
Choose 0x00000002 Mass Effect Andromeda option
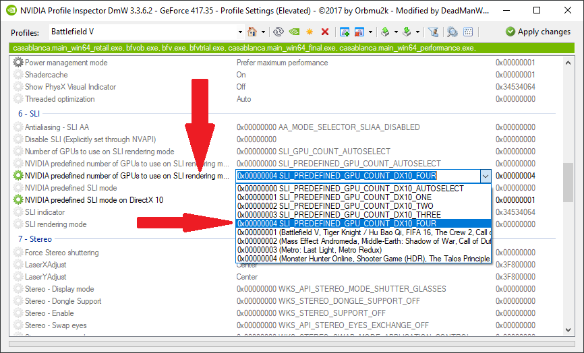tap(364, 241)
